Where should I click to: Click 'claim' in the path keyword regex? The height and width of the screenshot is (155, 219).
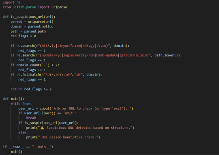pyautogui.click(x=142, y=55)
